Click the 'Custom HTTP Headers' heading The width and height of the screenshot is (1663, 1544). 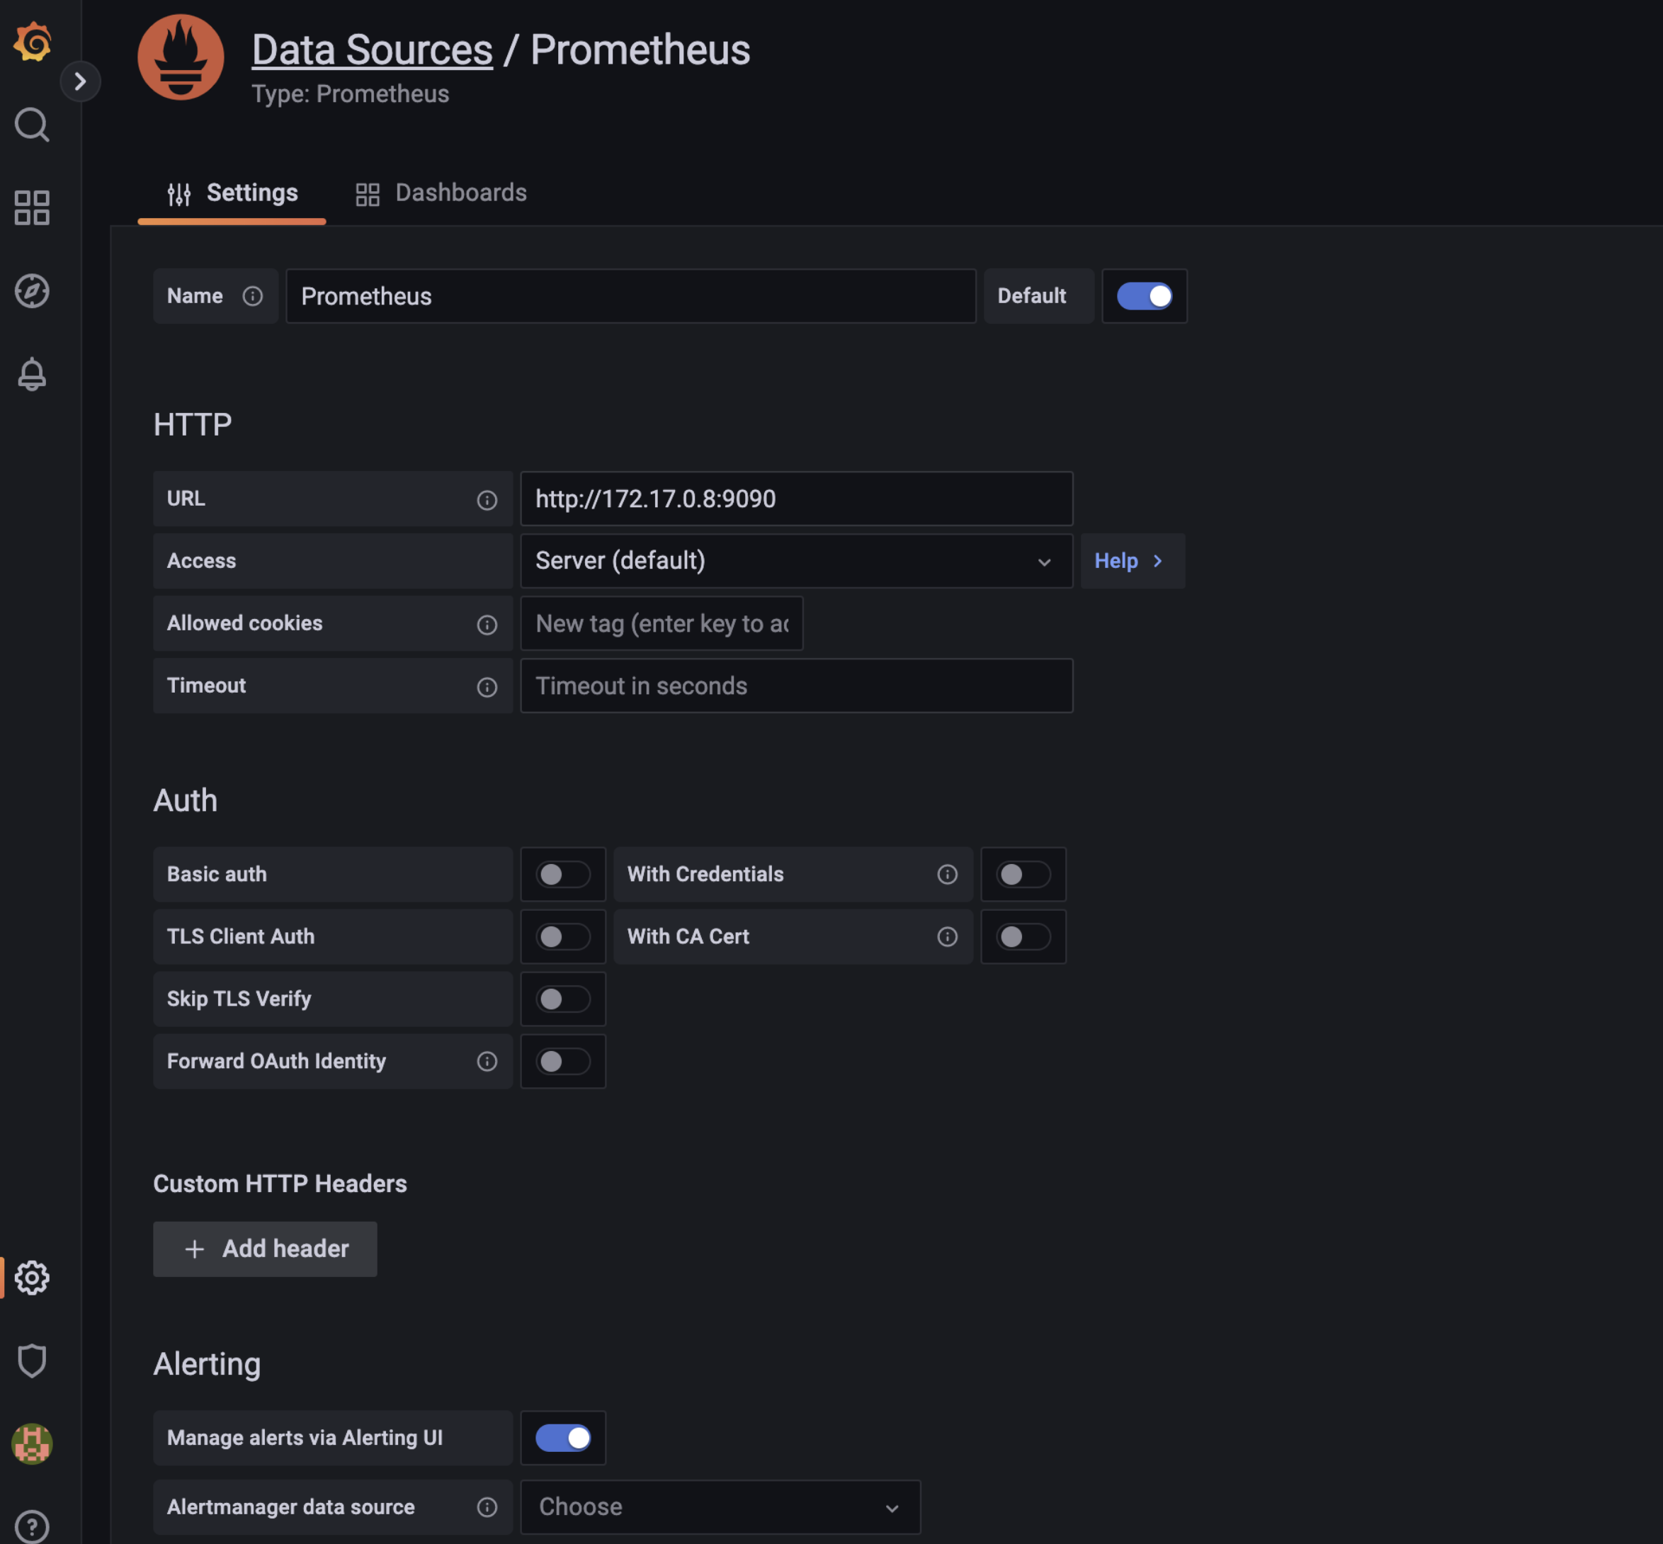tap(280, 1184)
